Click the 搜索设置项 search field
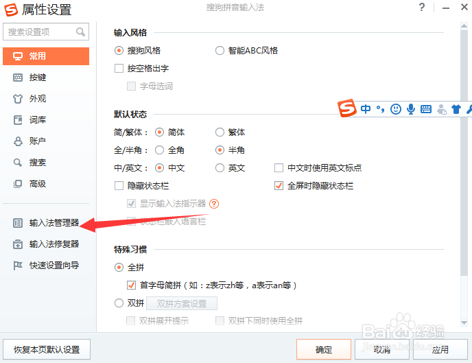This screenshot has width=472, height=363. point(46,32)
